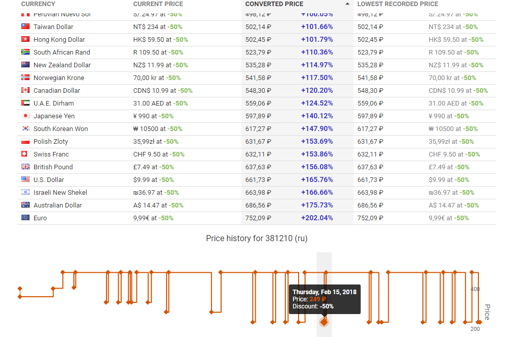Click the '200' price axis tick label
The height and width of the screenshot is (337, 513).
click(x=475, y=329)
